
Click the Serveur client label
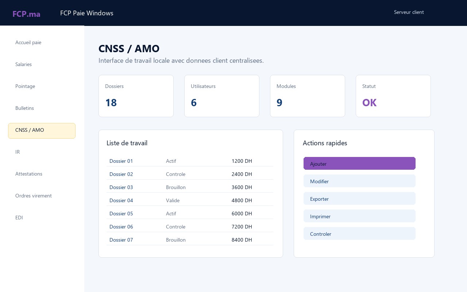tap(409, 12)
